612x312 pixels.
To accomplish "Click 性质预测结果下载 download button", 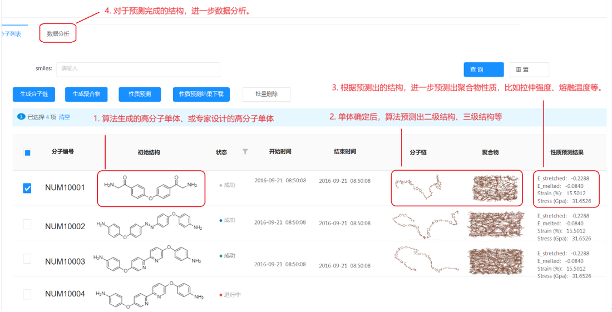I will 201,95.
